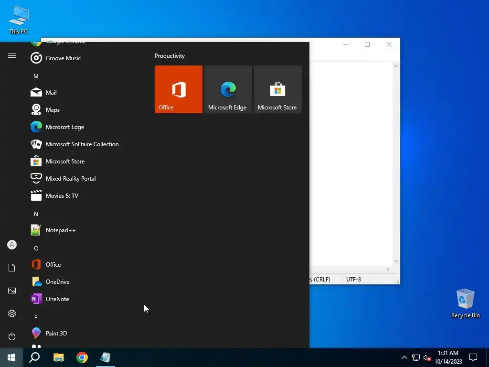Close the Notepad window
489x367 pixels.
pos(389,44)
